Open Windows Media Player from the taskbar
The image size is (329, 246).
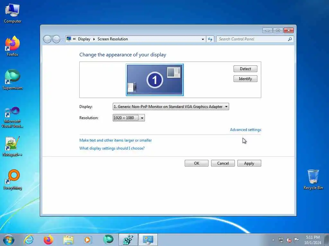(88, 240)
